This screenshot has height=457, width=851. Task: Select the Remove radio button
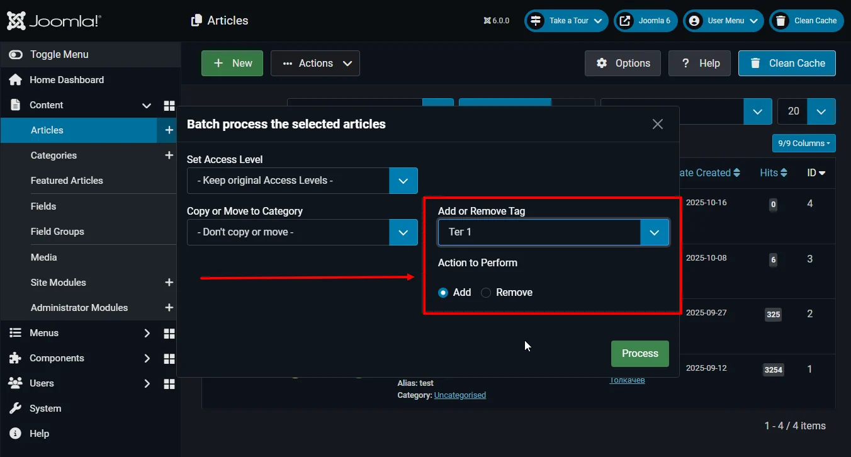486,293
